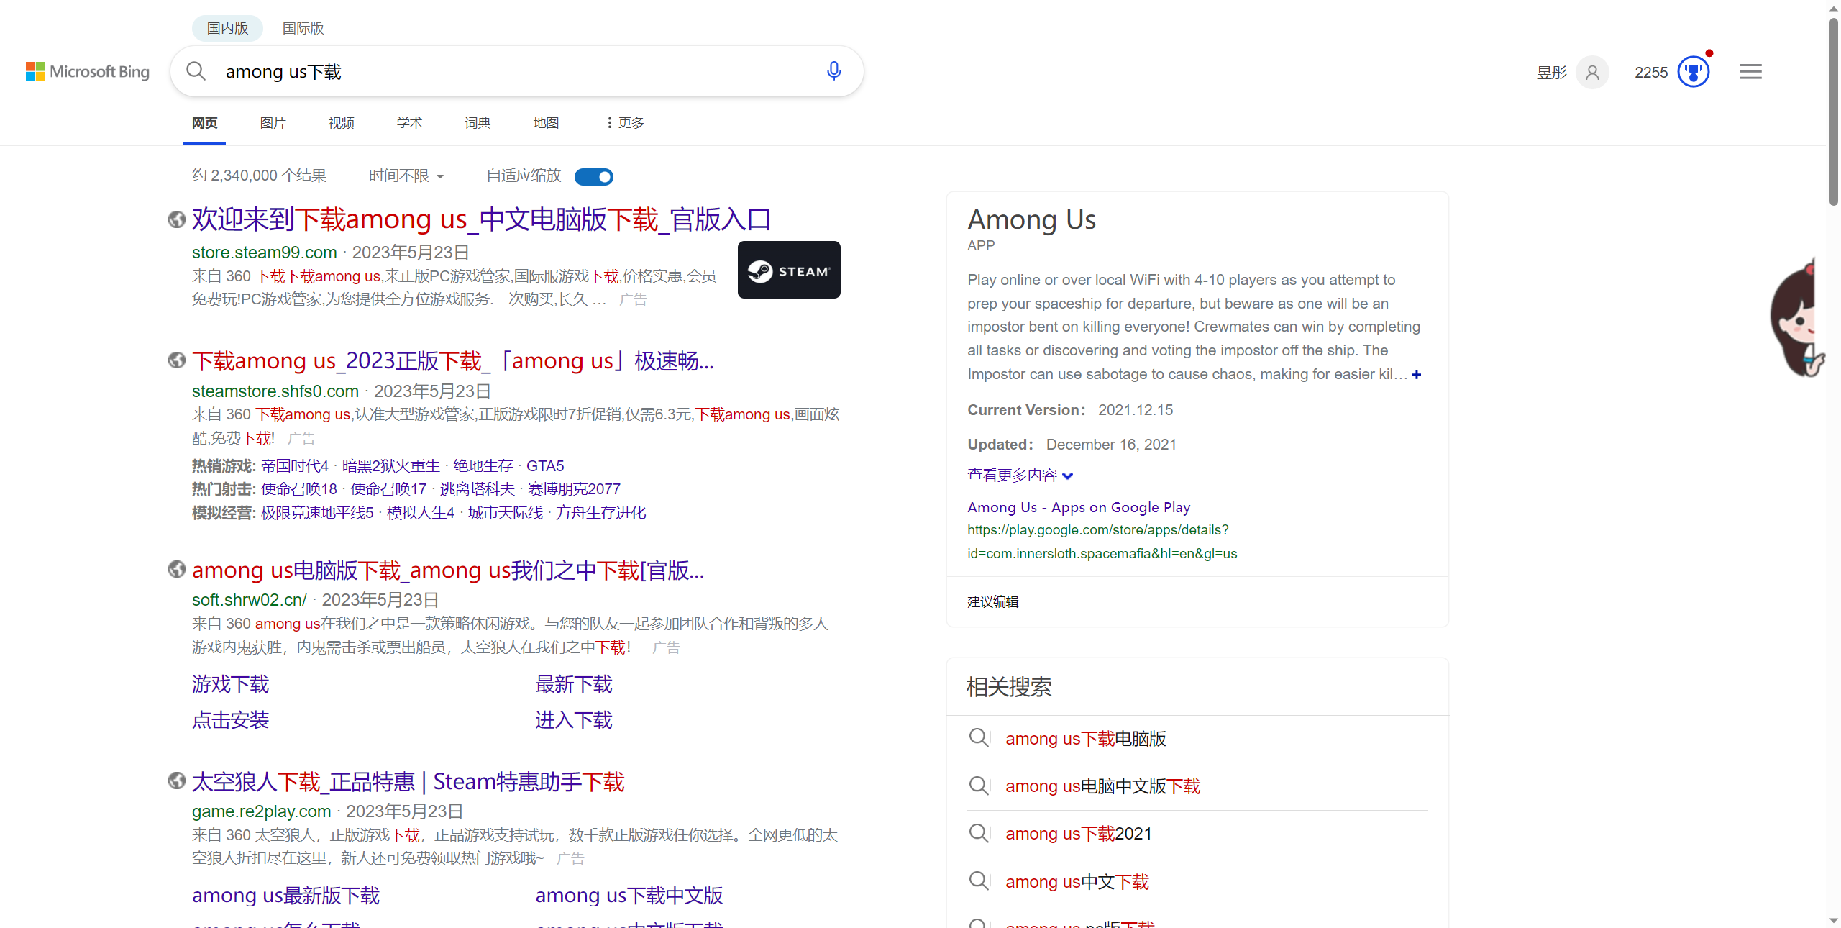Click the STEAM logo thumbnail
This screenshot has width=1841, height=928.
789,270
